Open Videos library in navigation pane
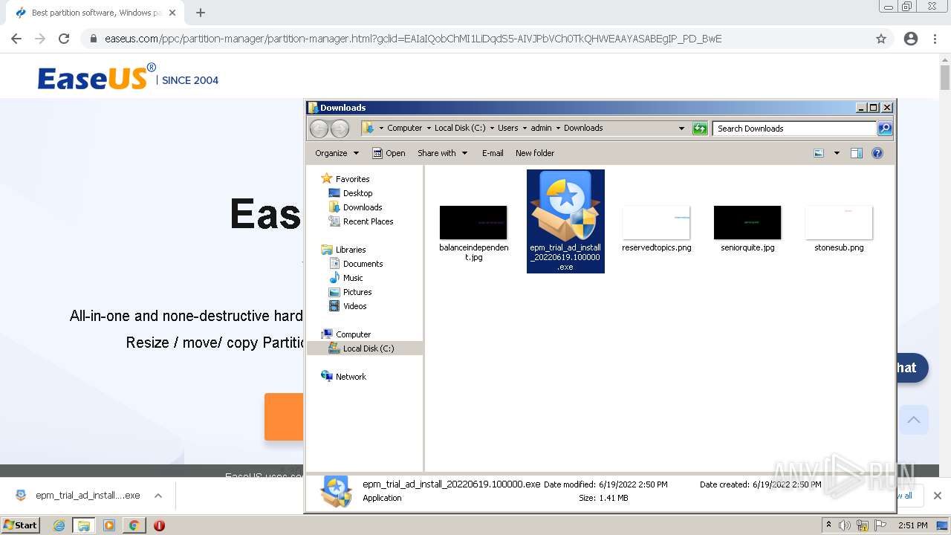This screenshot has height=535, width=951. (354, 306)
